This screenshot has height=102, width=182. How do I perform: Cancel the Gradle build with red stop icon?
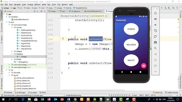click(x=130, y=95)
